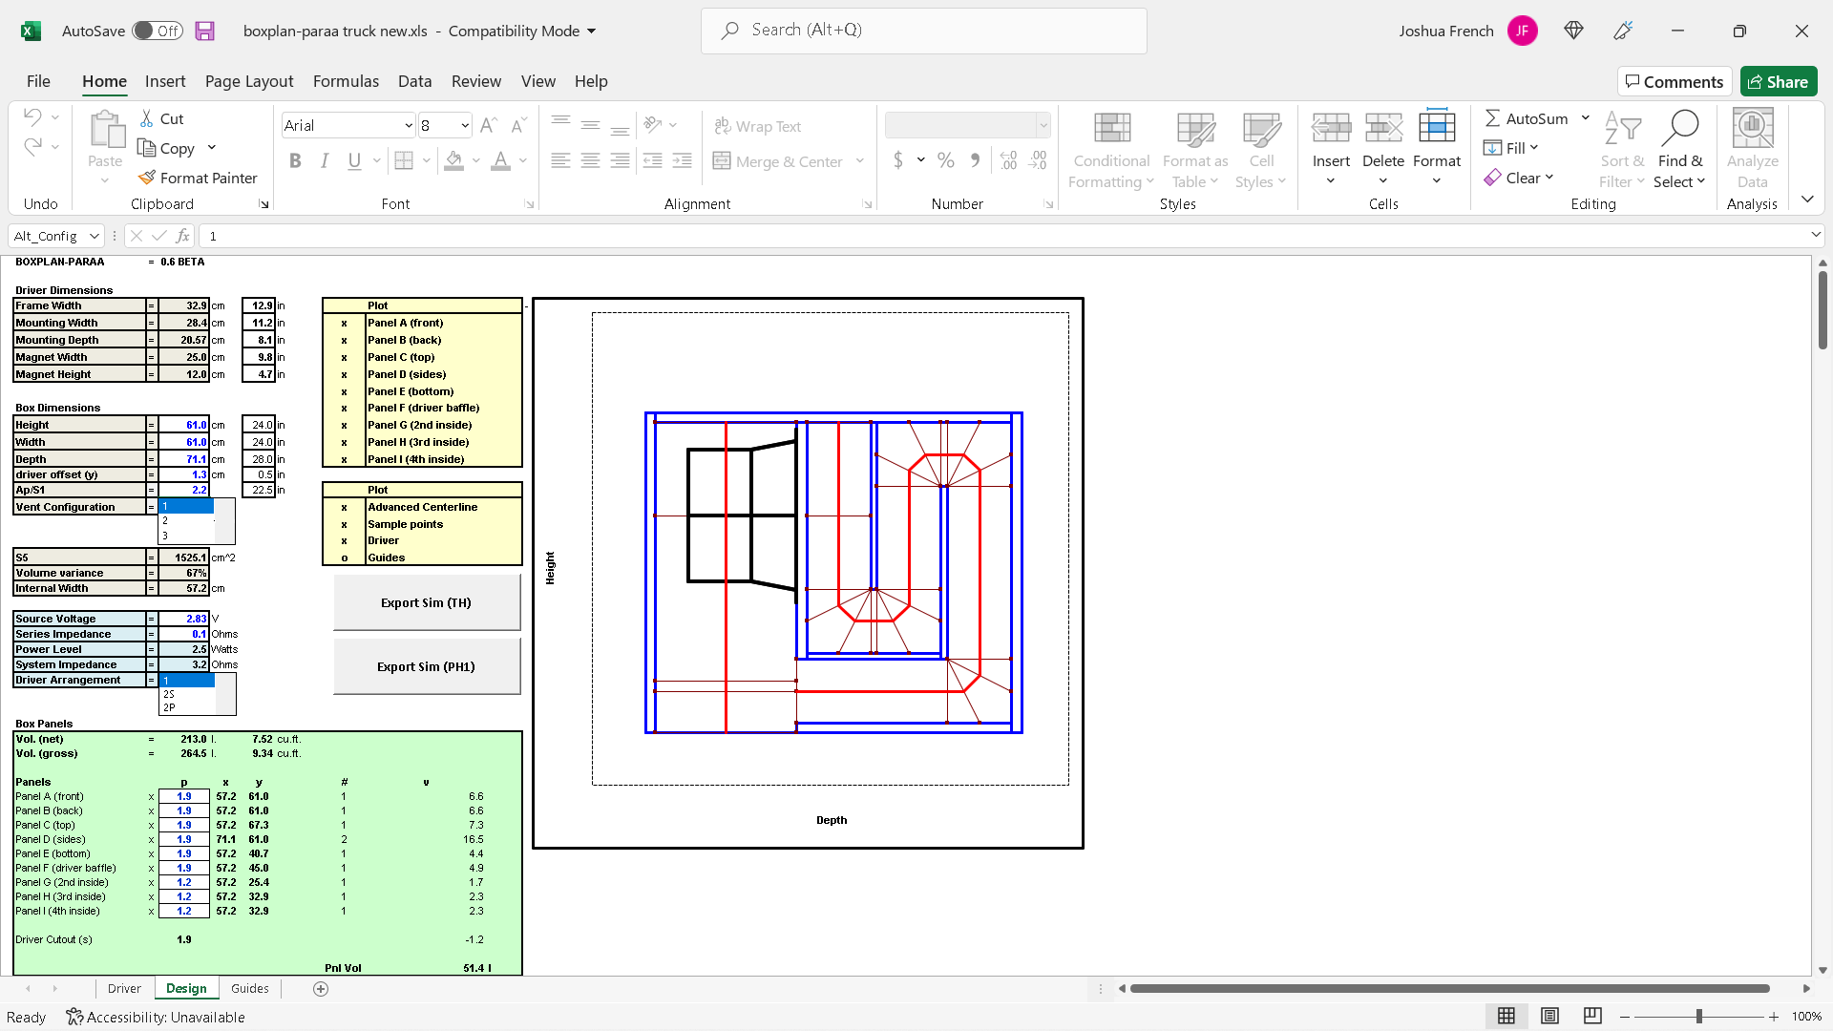Switch to the Guides sheet tab
This screenshot has width=1833, height=1031.
[250, 988]
